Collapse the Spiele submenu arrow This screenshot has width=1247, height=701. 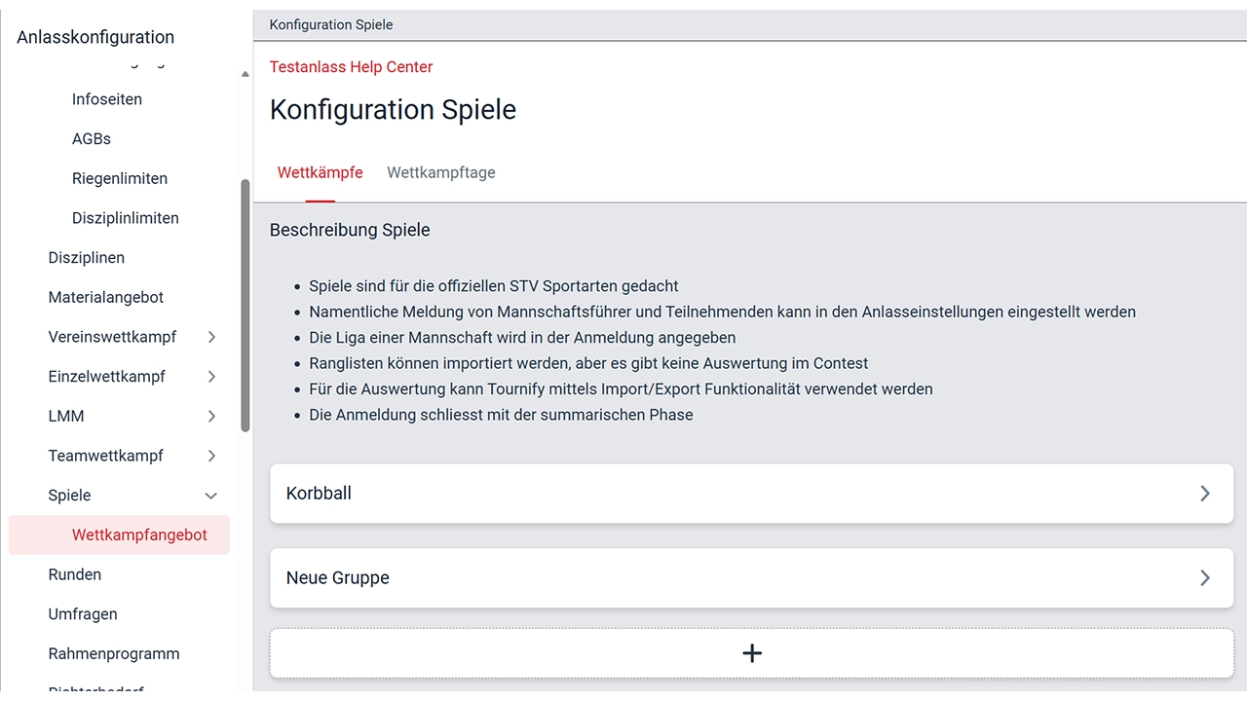click(x=211, y=496)
